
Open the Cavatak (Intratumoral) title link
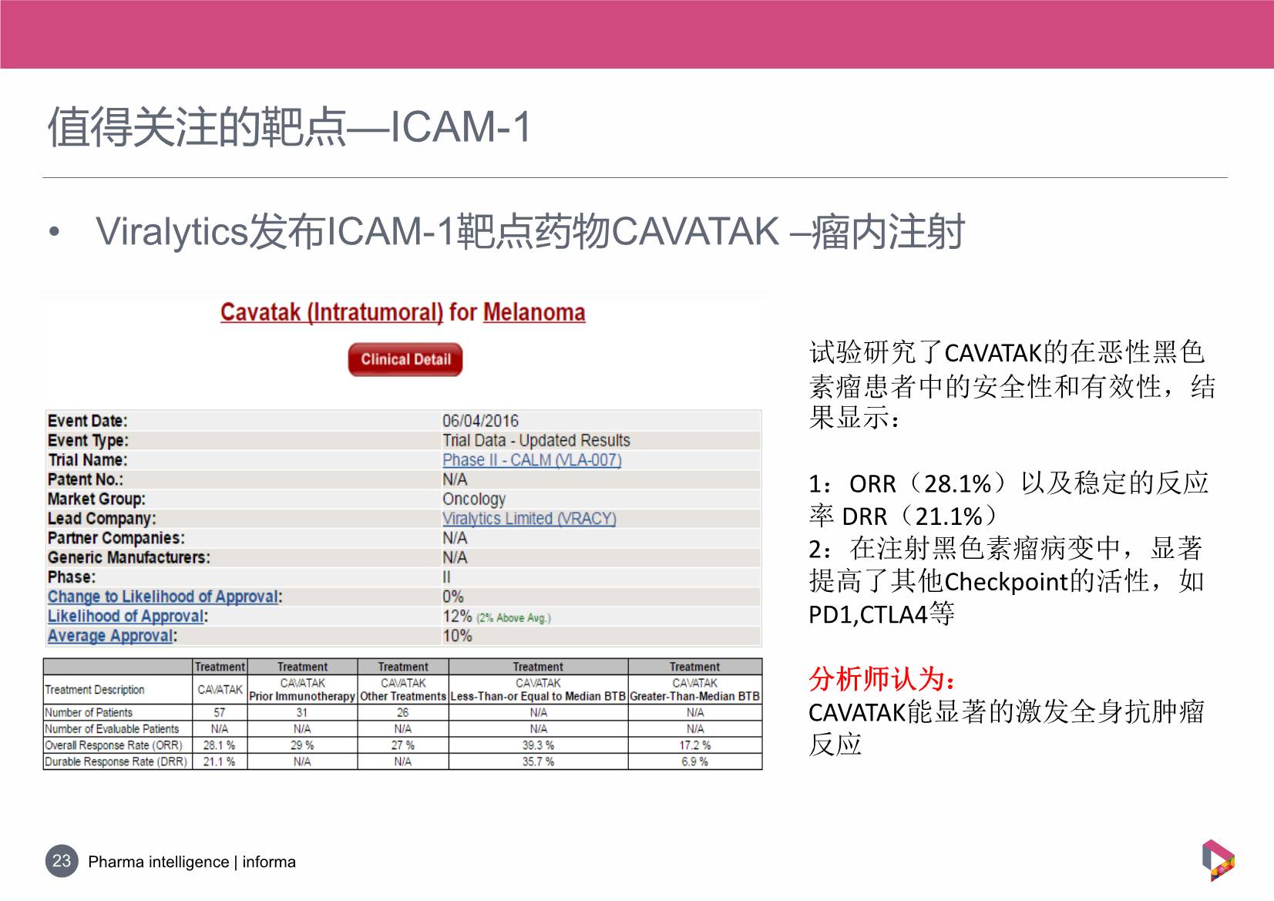click(x=331, y=312)
